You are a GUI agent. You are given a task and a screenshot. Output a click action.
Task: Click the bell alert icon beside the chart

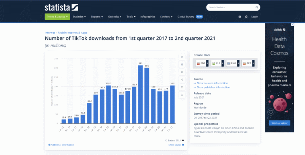182,65
